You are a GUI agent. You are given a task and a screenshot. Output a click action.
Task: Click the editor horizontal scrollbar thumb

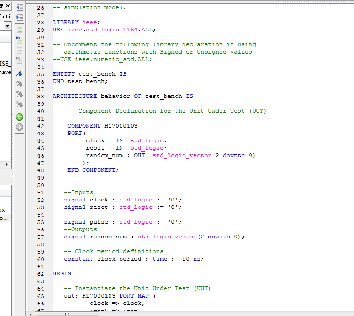(x=67, y=314)
